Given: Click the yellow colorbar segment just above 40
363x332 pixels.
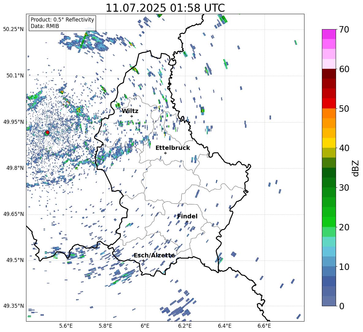Looking at the screenshot, I should click(329, 143).
